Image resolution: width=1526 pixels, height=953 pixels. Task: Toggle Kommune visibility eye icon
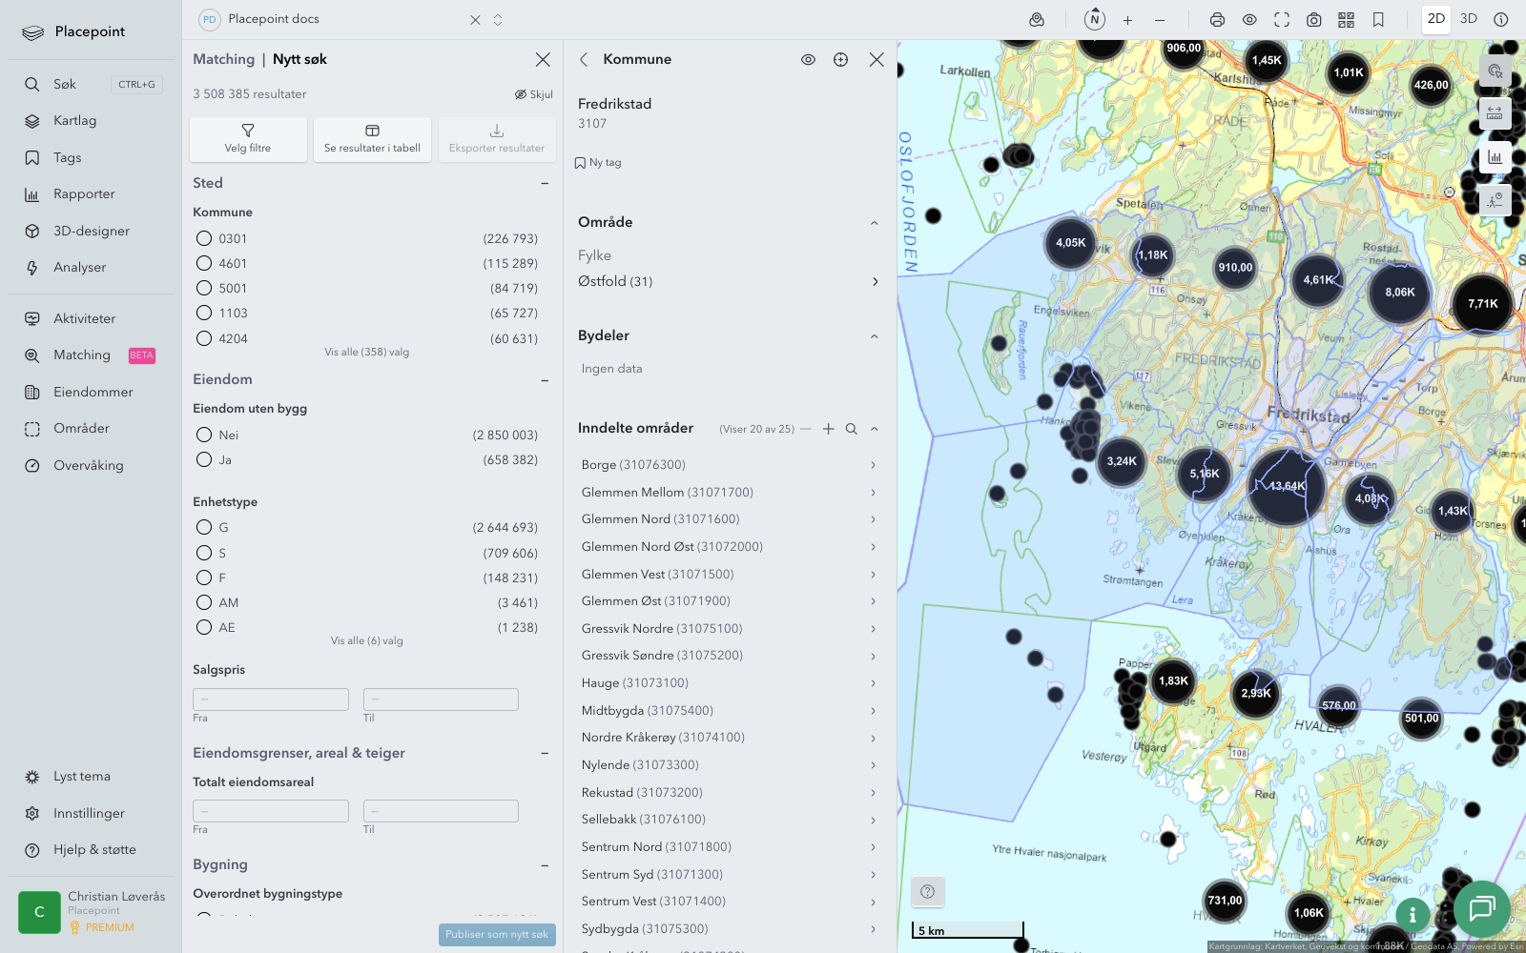808,60
